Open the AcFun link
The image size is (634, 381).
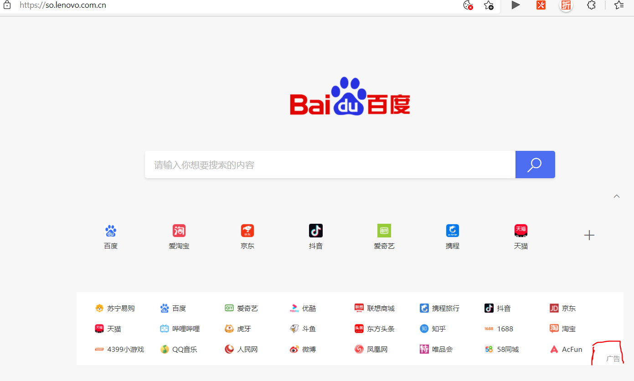point(566,350)
